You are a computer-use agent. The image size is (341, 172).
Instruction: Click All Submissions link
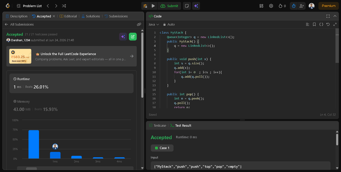click(x=22, y=24)
